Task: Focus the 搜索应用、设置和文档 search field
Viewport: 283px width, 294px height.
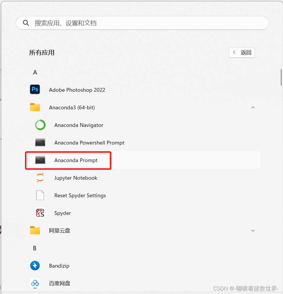Action: [x=142, y=23]
